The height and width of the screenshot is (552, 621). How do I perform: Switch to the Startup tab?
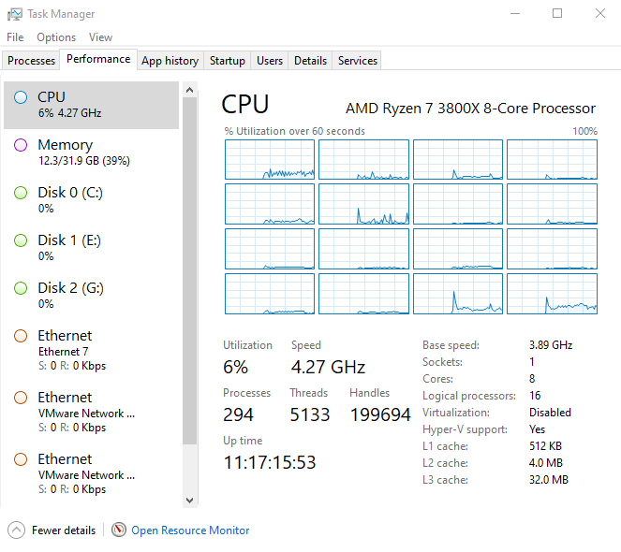pos(227,61)
